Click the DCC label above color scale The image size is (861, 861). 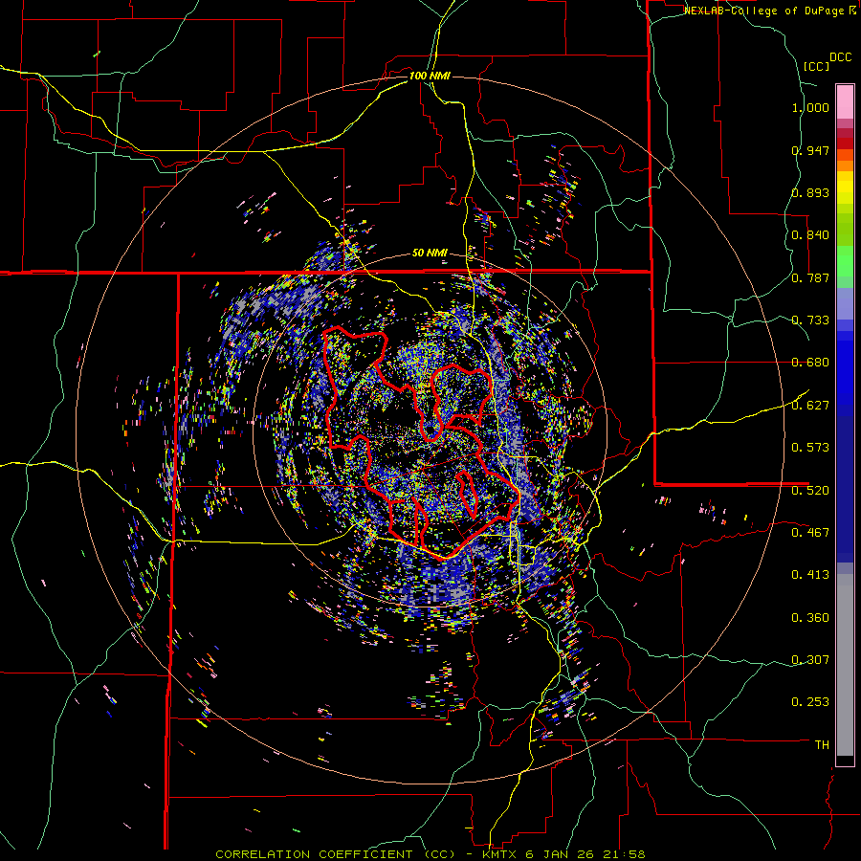point(841,57)
